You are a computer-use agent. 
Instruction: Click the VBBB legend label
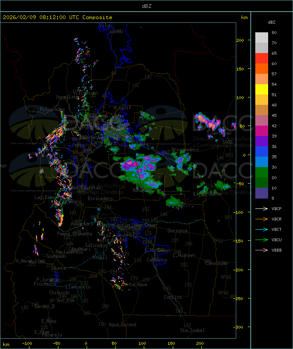click(x=276, y=250)
